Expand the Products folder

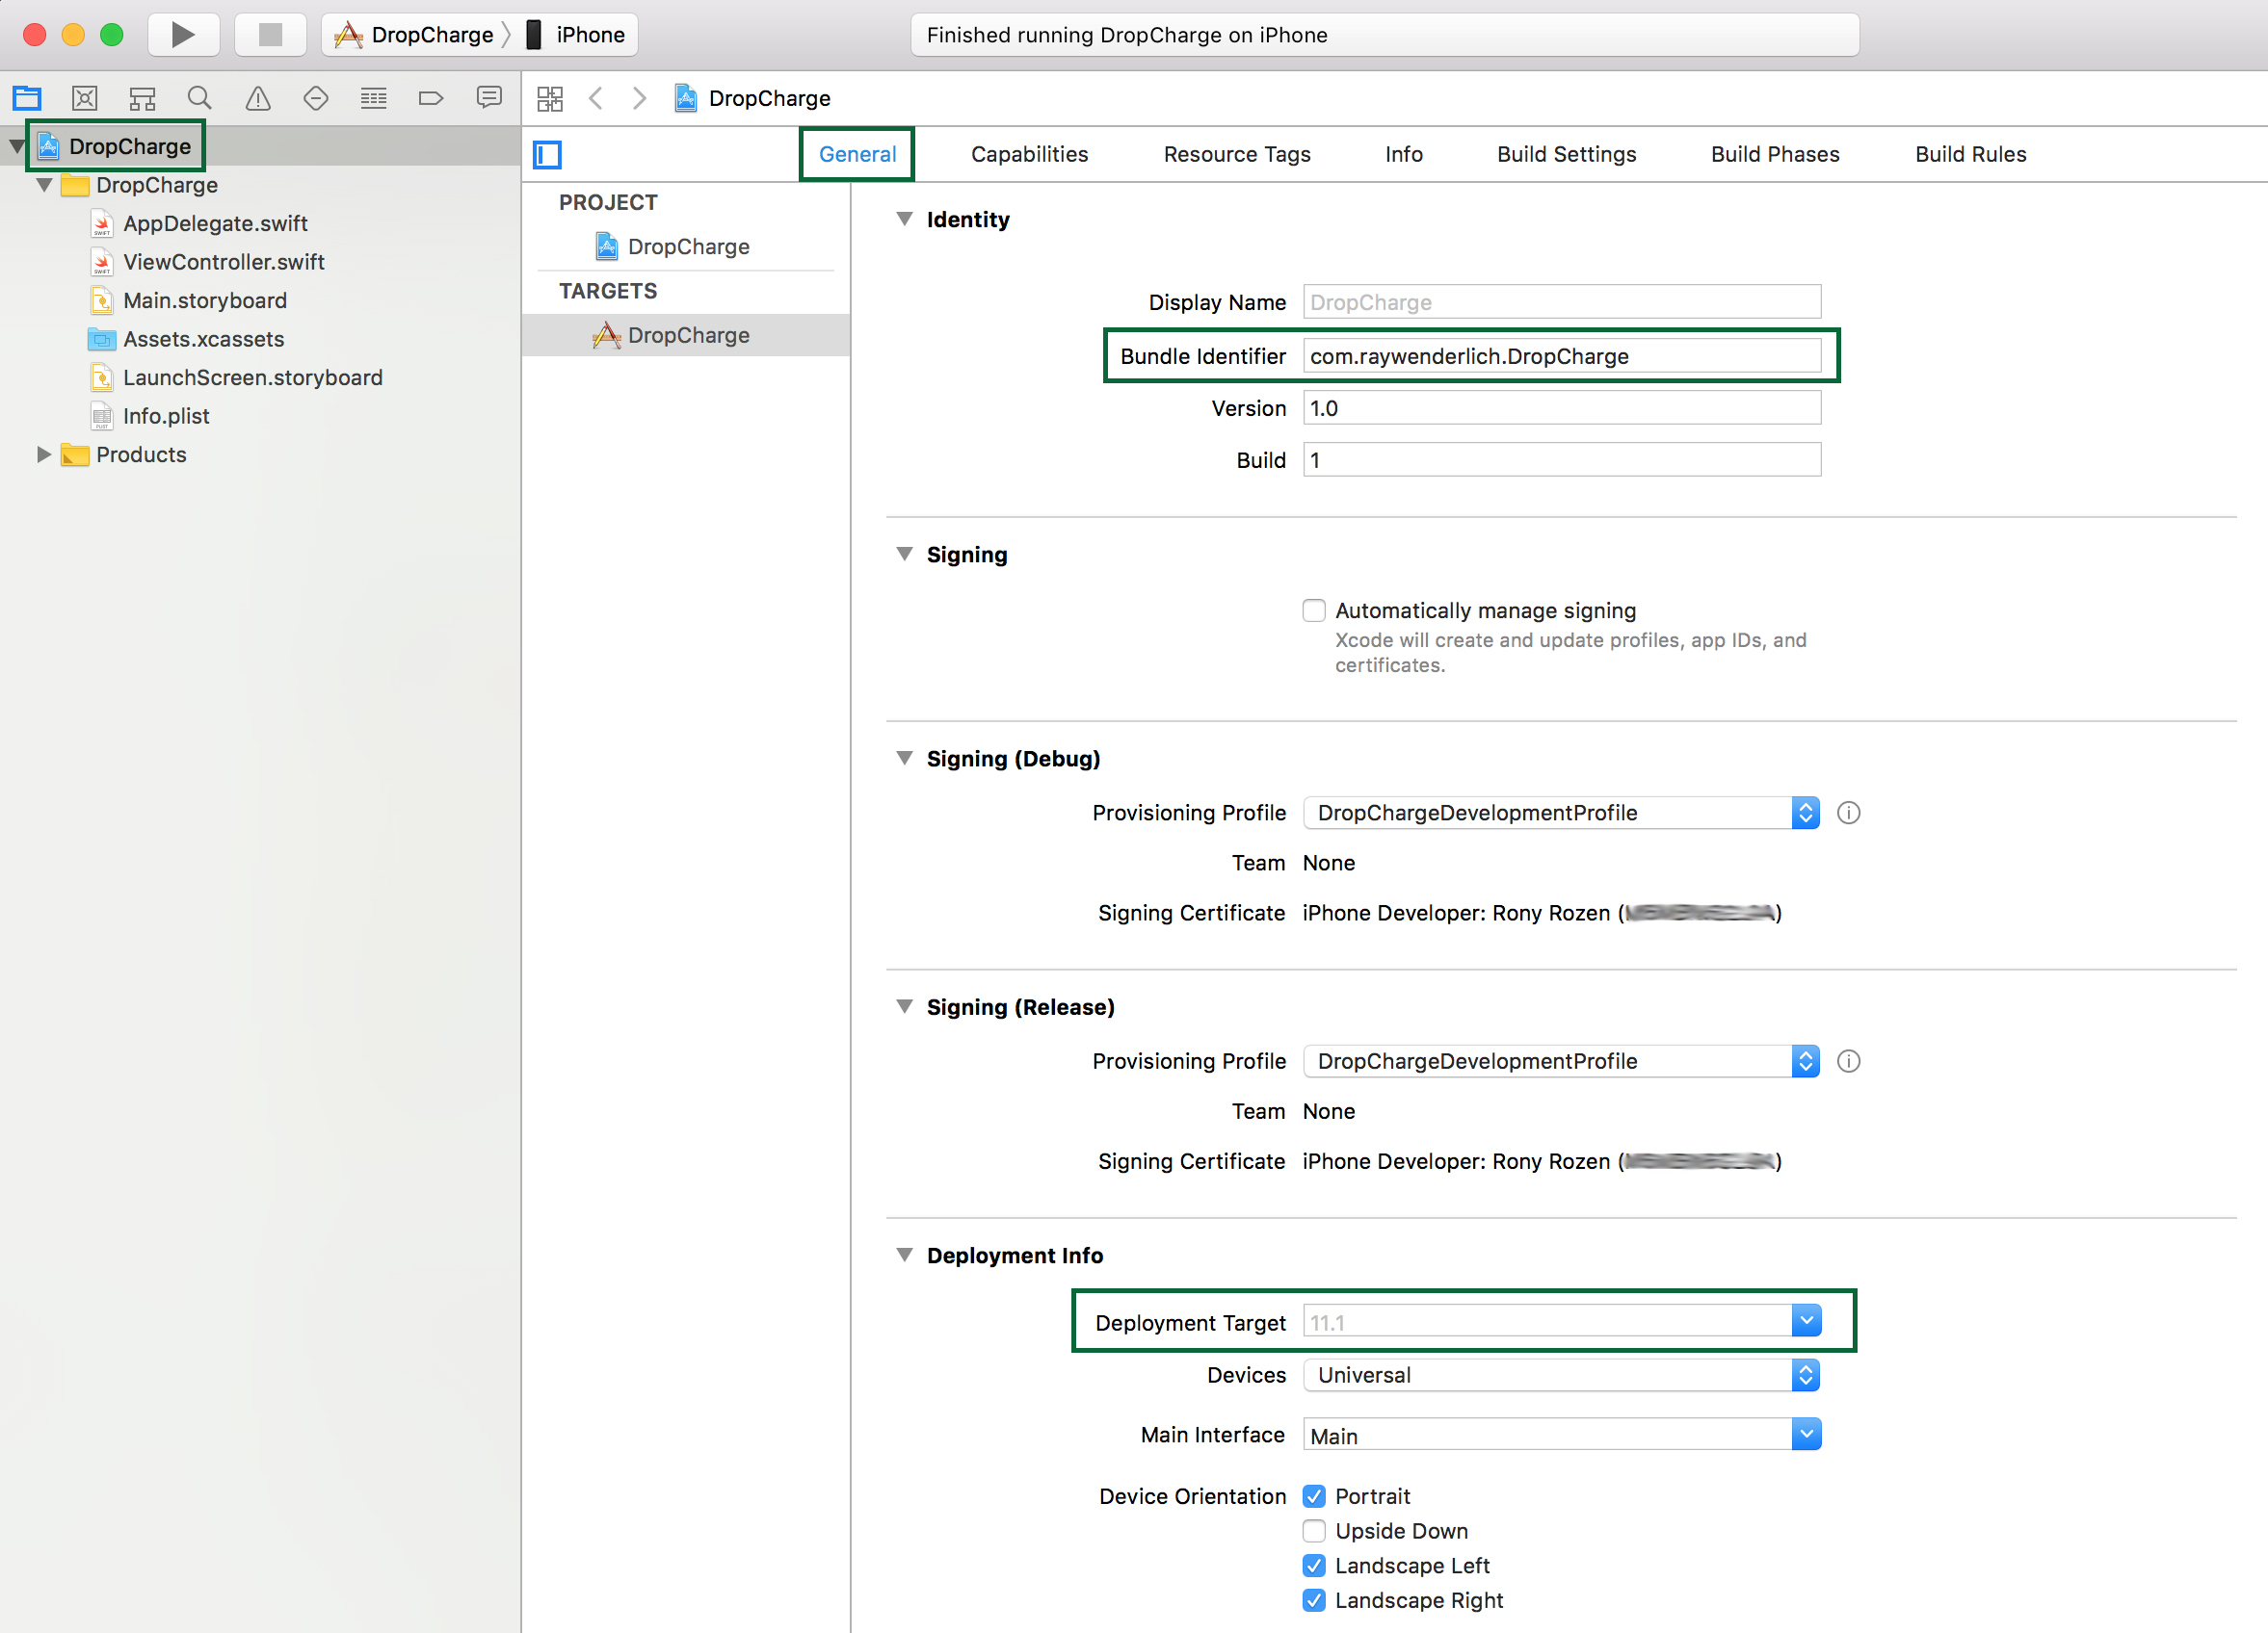(43, 454)
